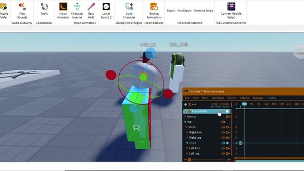
Task: Open Moon Animator plugin
Action: point(63,10)
